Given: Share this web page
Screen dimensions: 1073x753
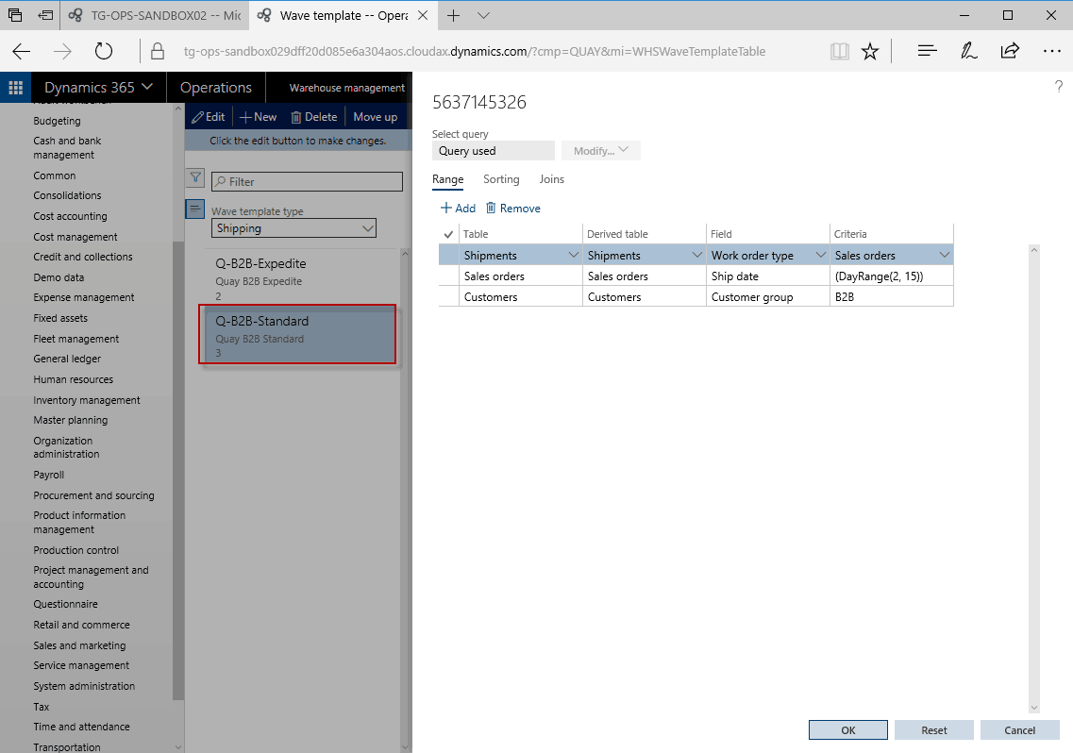Looking at the screenshot, I should [x=1010, y=51].
